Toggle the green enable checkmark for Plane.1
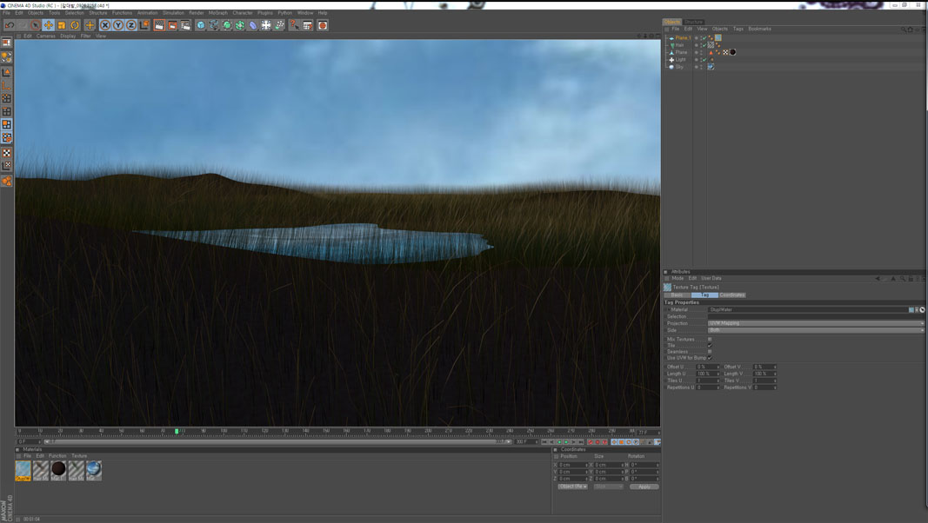The width and height of the screenshot is (928, 523). click(x=704, y=38)
